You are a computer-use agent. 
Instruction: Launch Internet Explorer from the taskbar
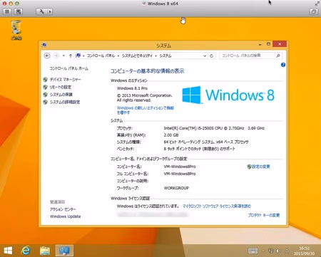click(26, 251)
